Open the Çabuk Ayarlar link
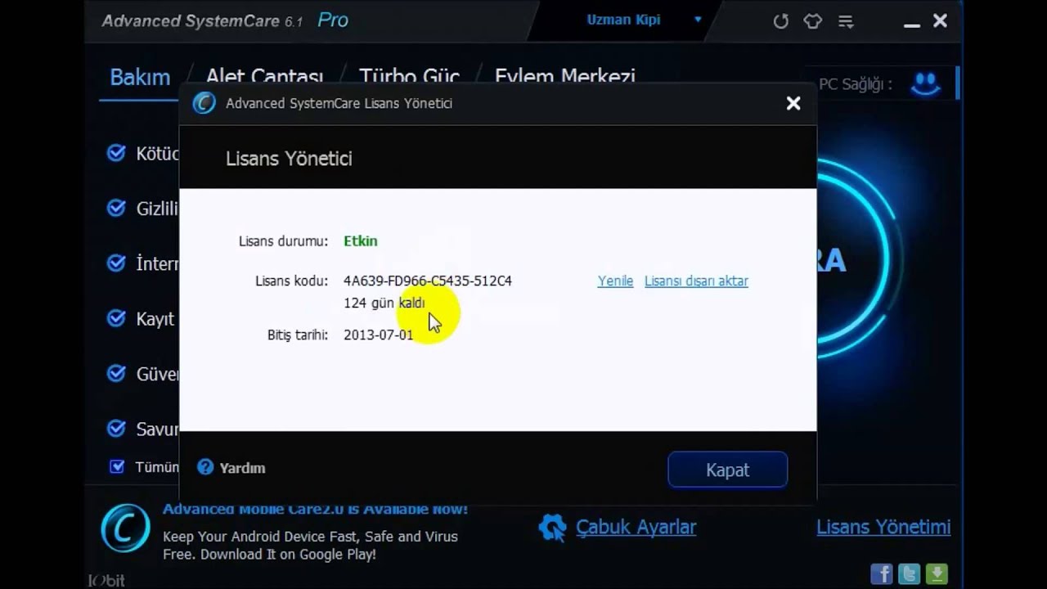 tap(636, 527)
